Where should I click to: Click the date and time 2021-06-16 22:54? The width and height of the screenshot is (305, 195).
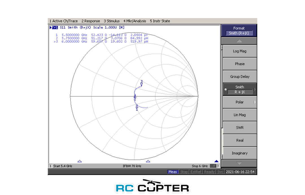click(x=240, y=172)
